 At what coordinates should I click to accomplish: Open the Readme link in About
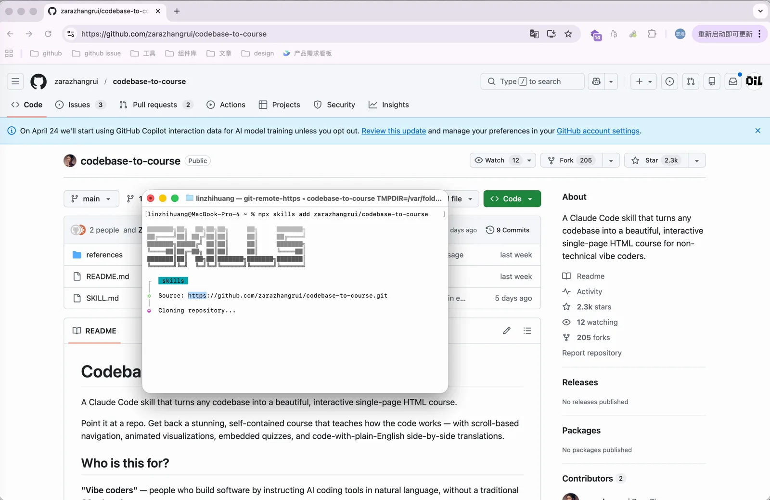(584, 276)
